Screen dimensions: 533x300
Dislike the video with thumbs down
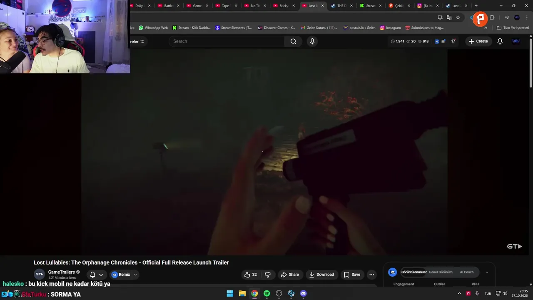268,275
